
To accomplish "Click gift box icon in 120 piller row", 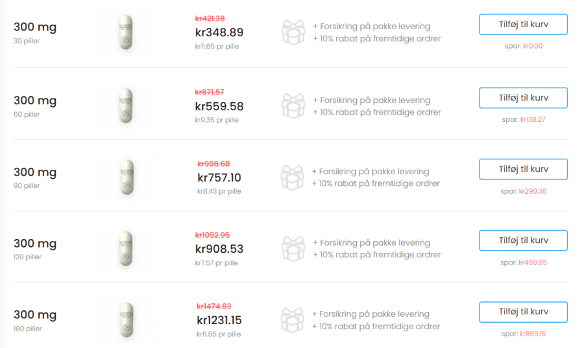I will tap(293, 249).
